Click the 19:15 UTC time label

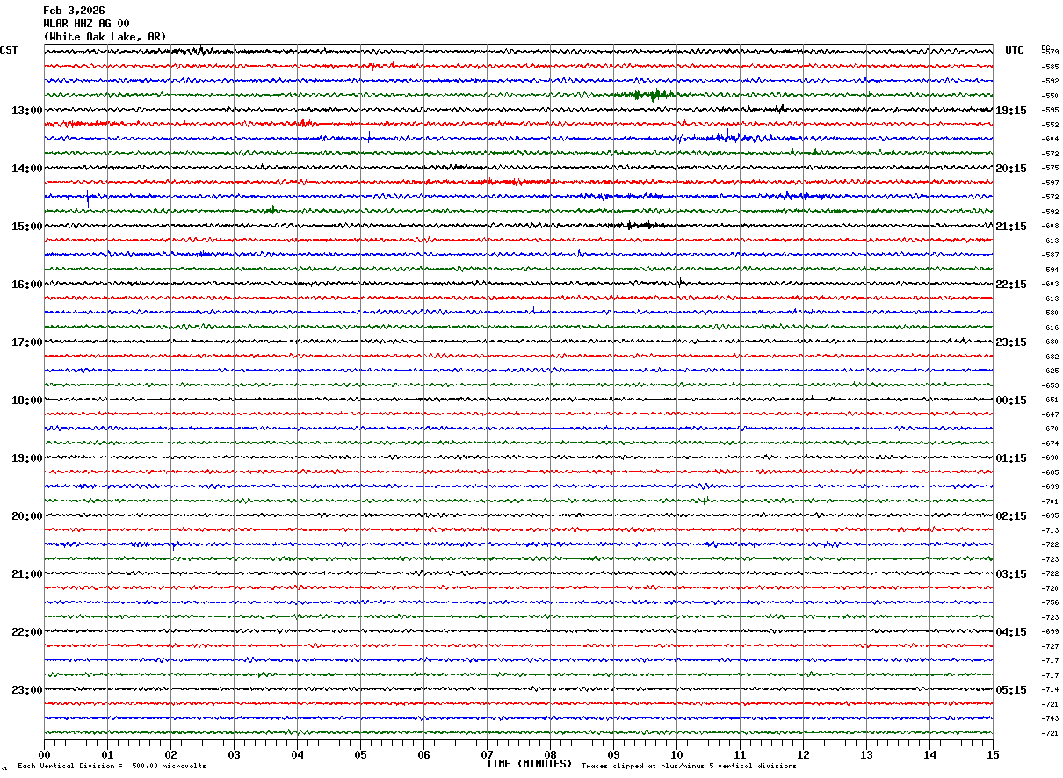pyautogui.click(x=1010, y=111)
